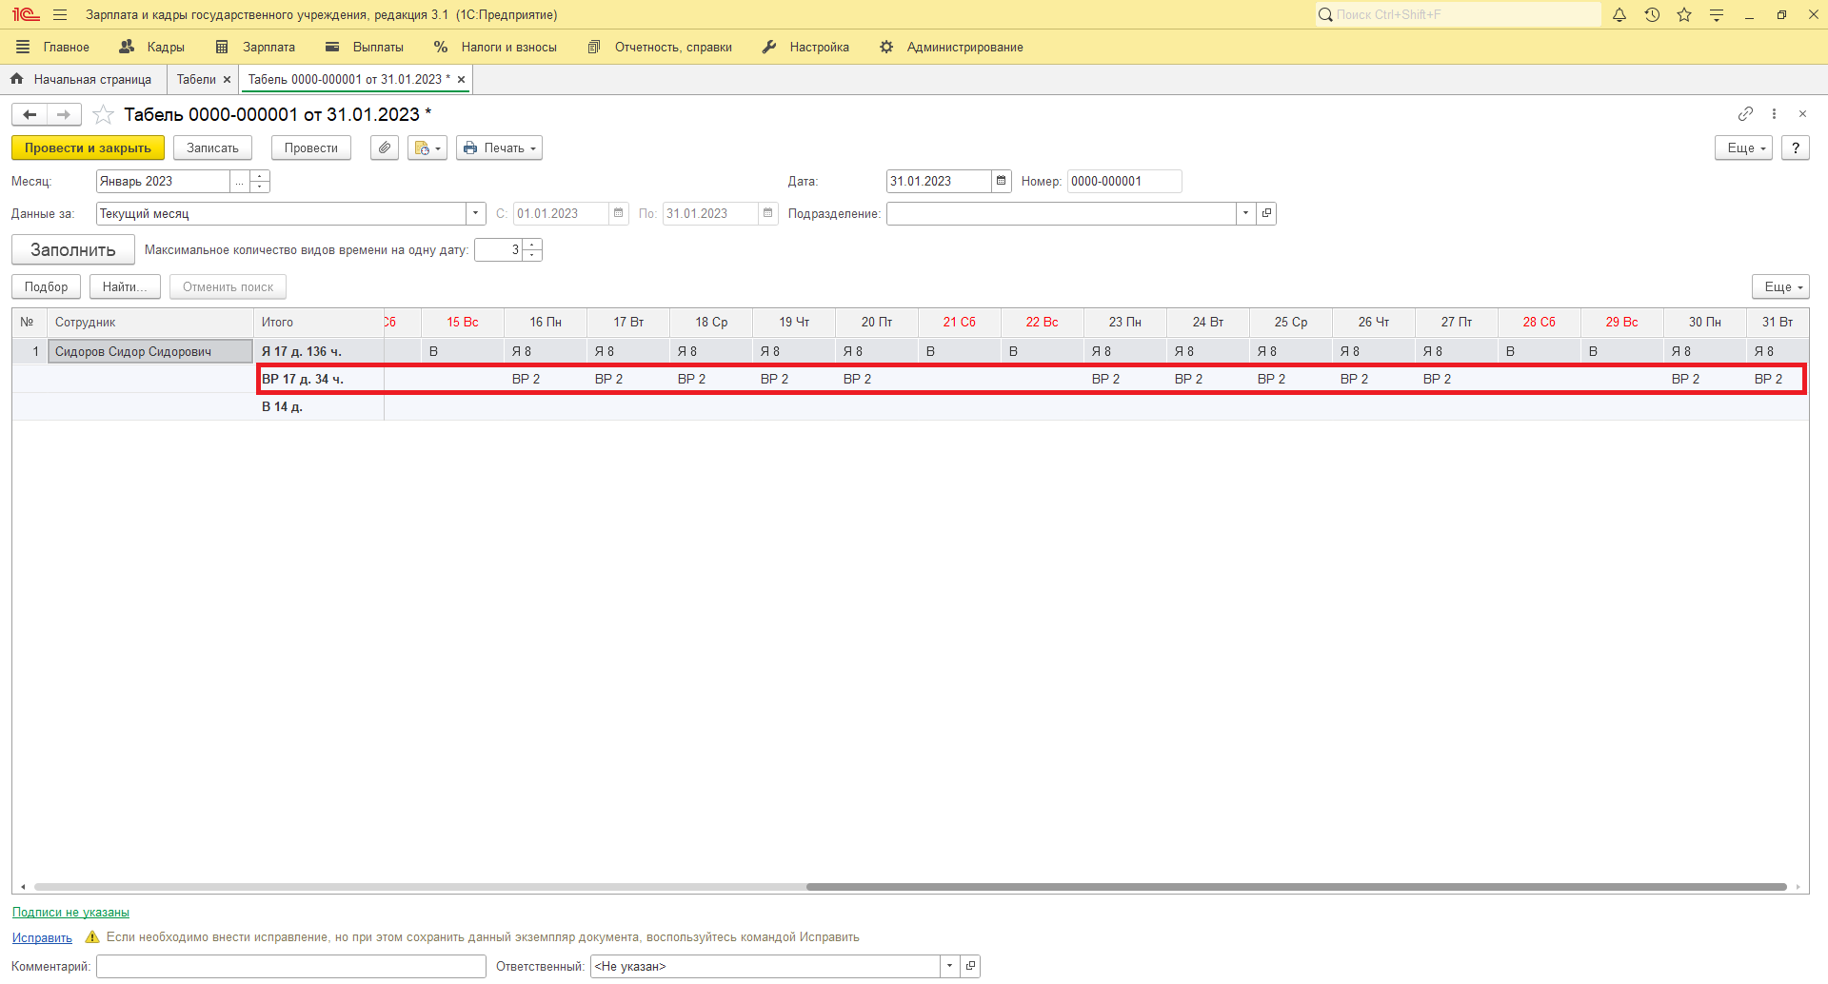Open the Зарплата menu section

pos(255,47)
